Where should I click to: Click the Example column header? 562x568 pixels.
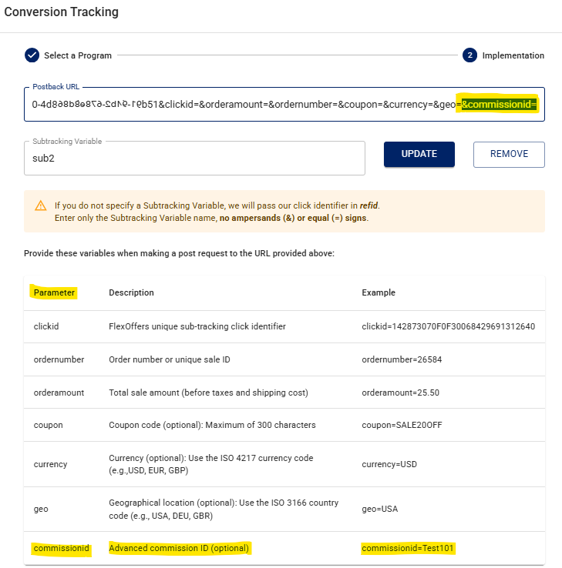[379, 292]
